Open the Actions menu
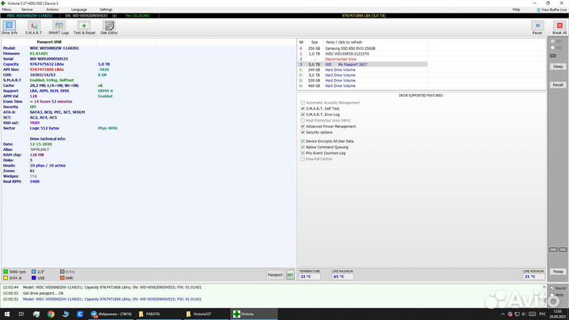This screenshot has height=320, width=569. tap(53, 9)
